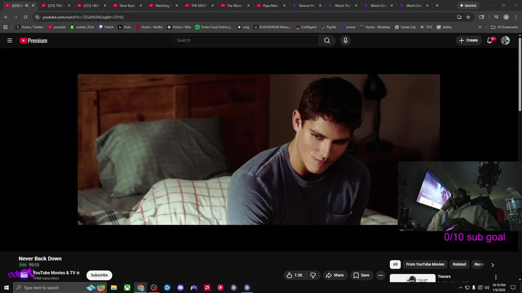The height and width of the screenshot is (293, 522).
Task: Mute the first tab's audio speaker icon
Action: point(27,6)
